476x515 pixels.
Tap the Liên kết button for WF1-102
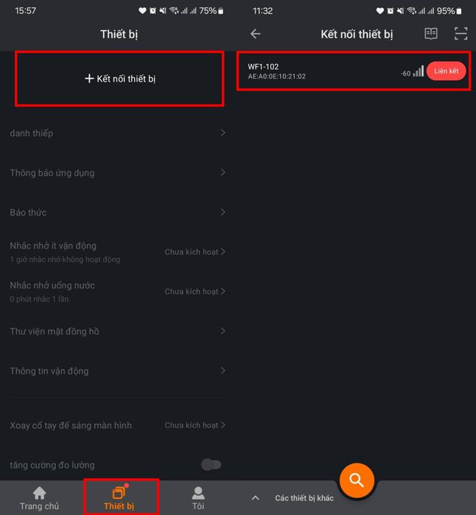(446, 71)
